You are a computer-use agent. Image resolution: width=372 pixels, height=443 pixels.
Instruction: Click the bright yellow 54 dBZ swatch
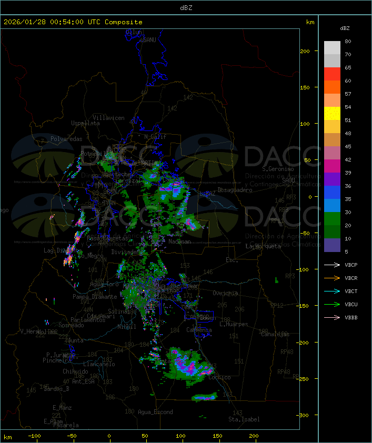332,114
